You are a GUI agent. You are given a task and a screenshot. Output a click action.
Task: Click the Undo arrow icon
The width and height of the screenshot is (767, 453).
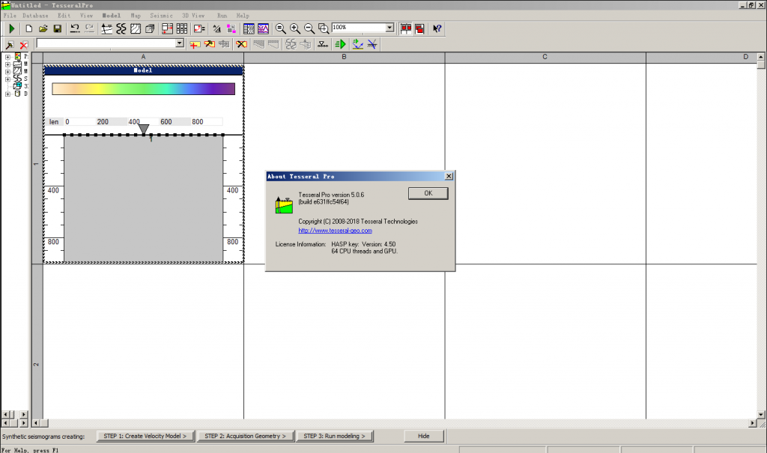pyautogui.click(x=75, y=29)
